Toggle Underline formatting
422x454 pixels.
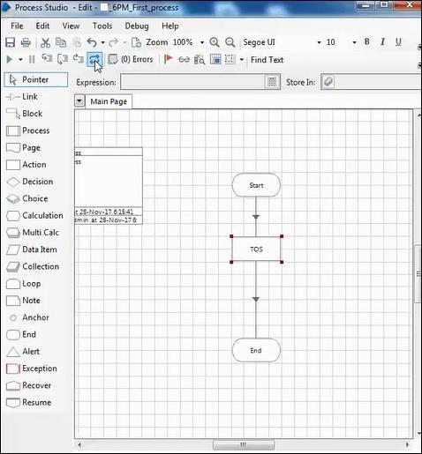pyautogui.click(x=398, y=42)
